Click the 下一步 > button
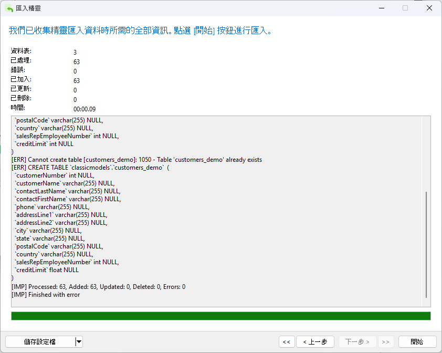Viewport: 442px width, 353px height. pos(357,342)
